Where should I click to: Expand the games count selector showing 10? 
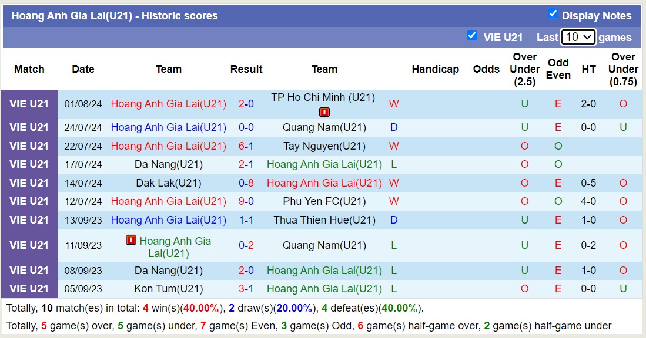pyautogui.click(x=578, y=36)
